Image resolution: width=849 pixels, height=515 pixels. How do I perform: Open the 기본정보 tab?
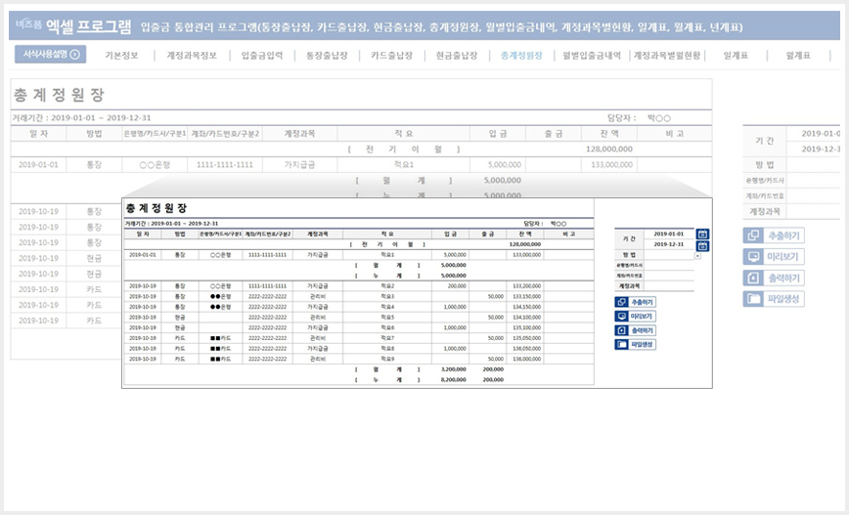coord(122,55)
